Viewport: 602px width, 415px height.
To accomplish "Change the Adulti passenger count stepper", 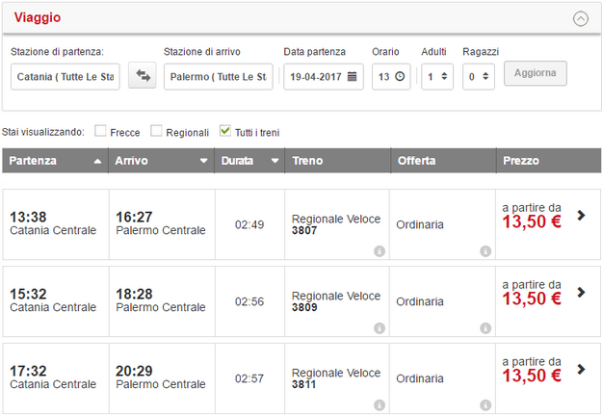I will click(x=445, y=76).
